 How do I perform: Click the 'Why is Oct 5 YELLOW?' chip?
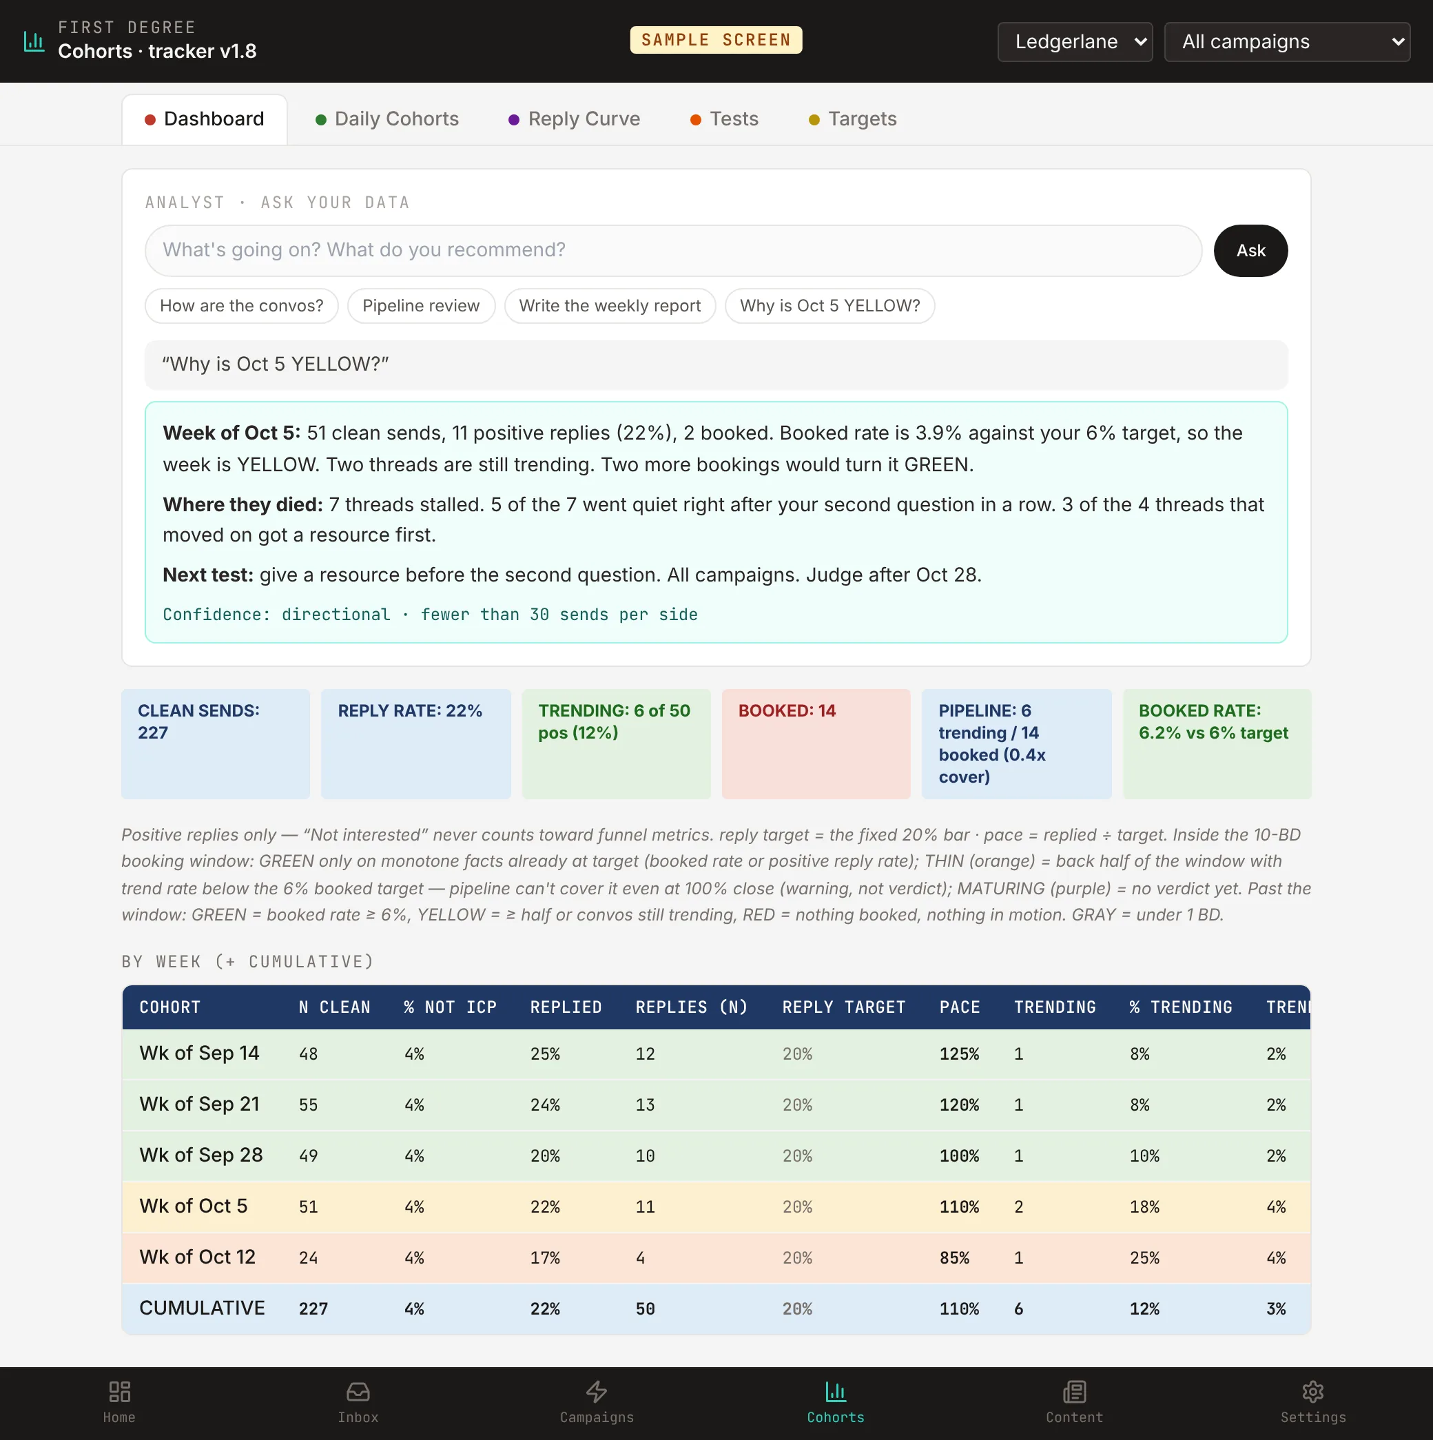pos(829,306)
